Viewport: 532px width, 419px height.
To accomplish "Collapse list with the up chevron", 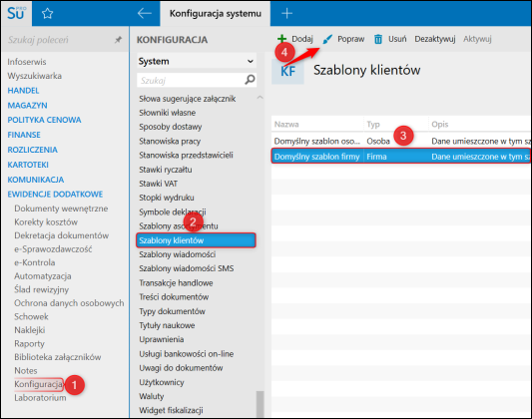I will tap(260, 98).
